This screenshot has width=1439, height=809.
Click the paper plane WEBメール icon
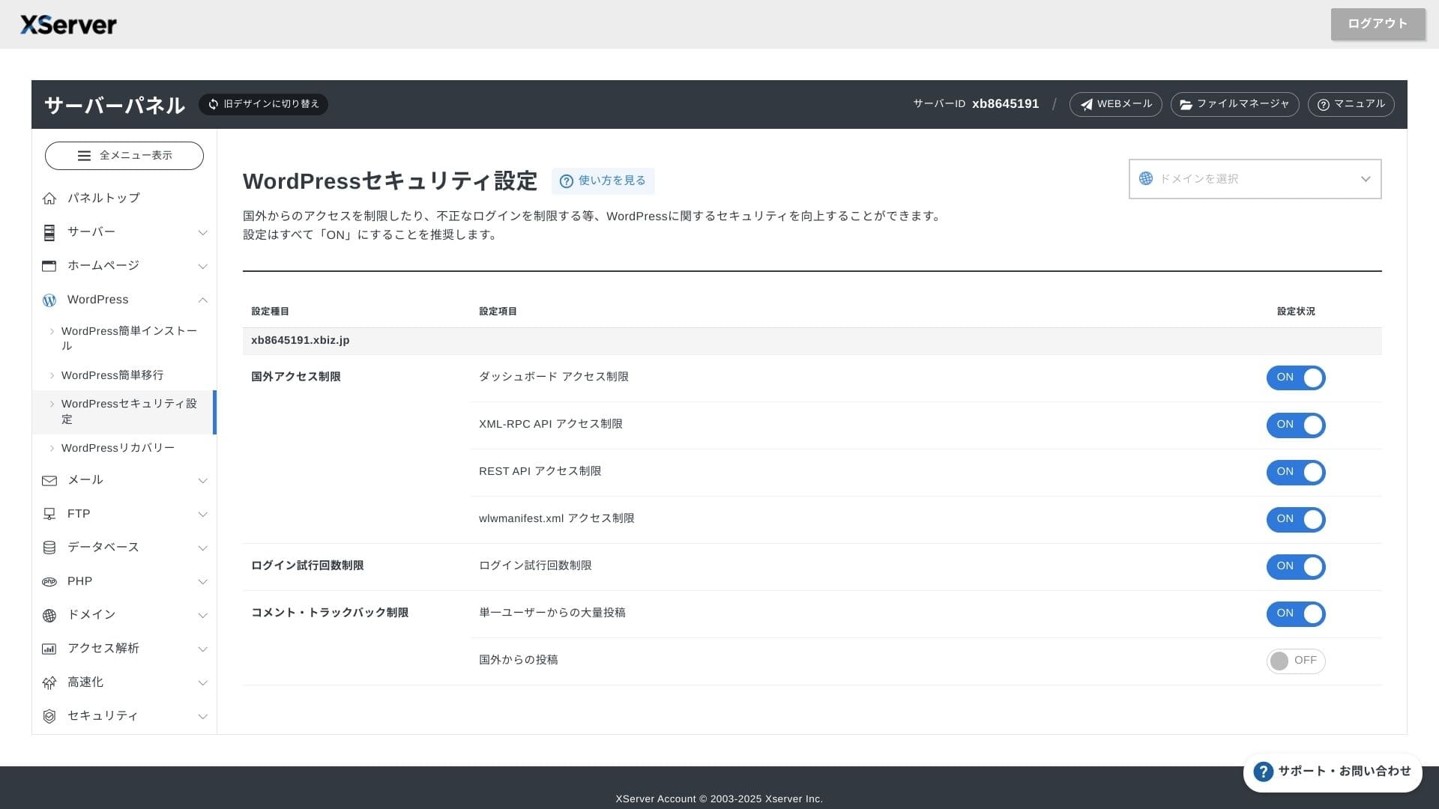pos(1086,105)
